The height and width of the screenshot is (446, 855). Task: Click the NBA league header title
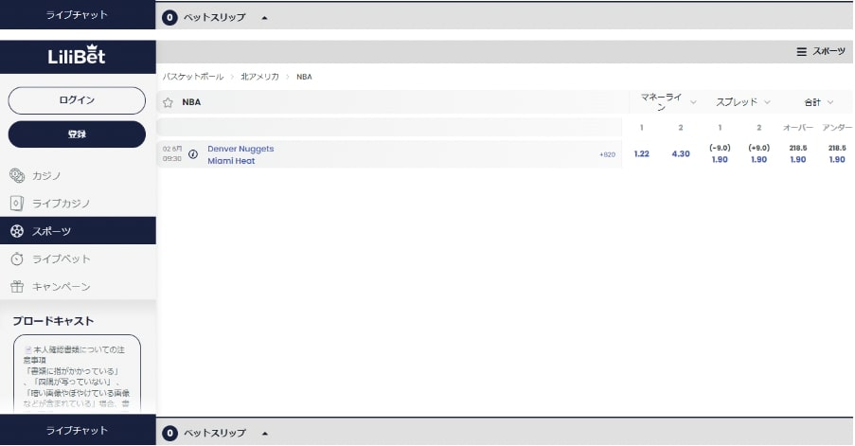191,102
